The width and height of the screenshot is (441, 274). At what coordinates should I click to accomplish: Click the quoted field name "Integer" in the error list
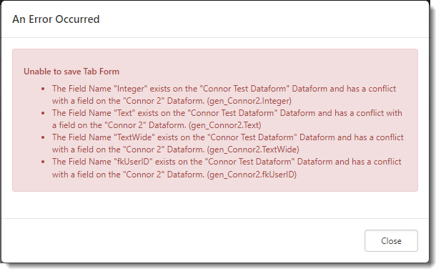131,89
